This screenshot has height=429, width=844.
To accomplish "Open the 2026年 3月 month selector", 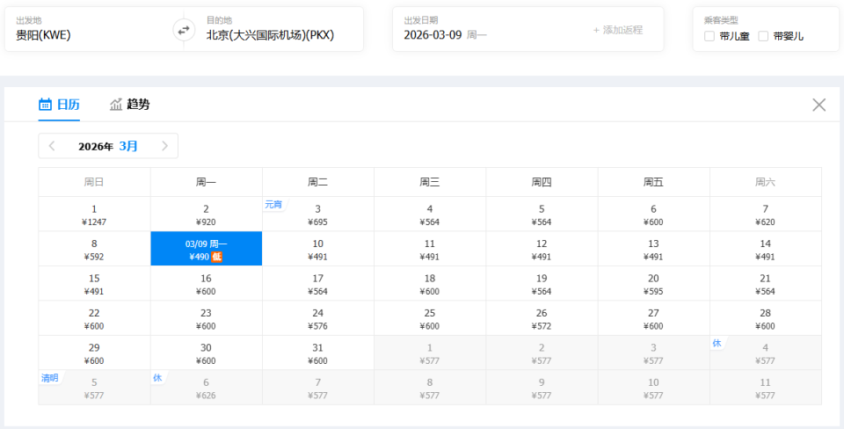I will click(x=108, y=146).
